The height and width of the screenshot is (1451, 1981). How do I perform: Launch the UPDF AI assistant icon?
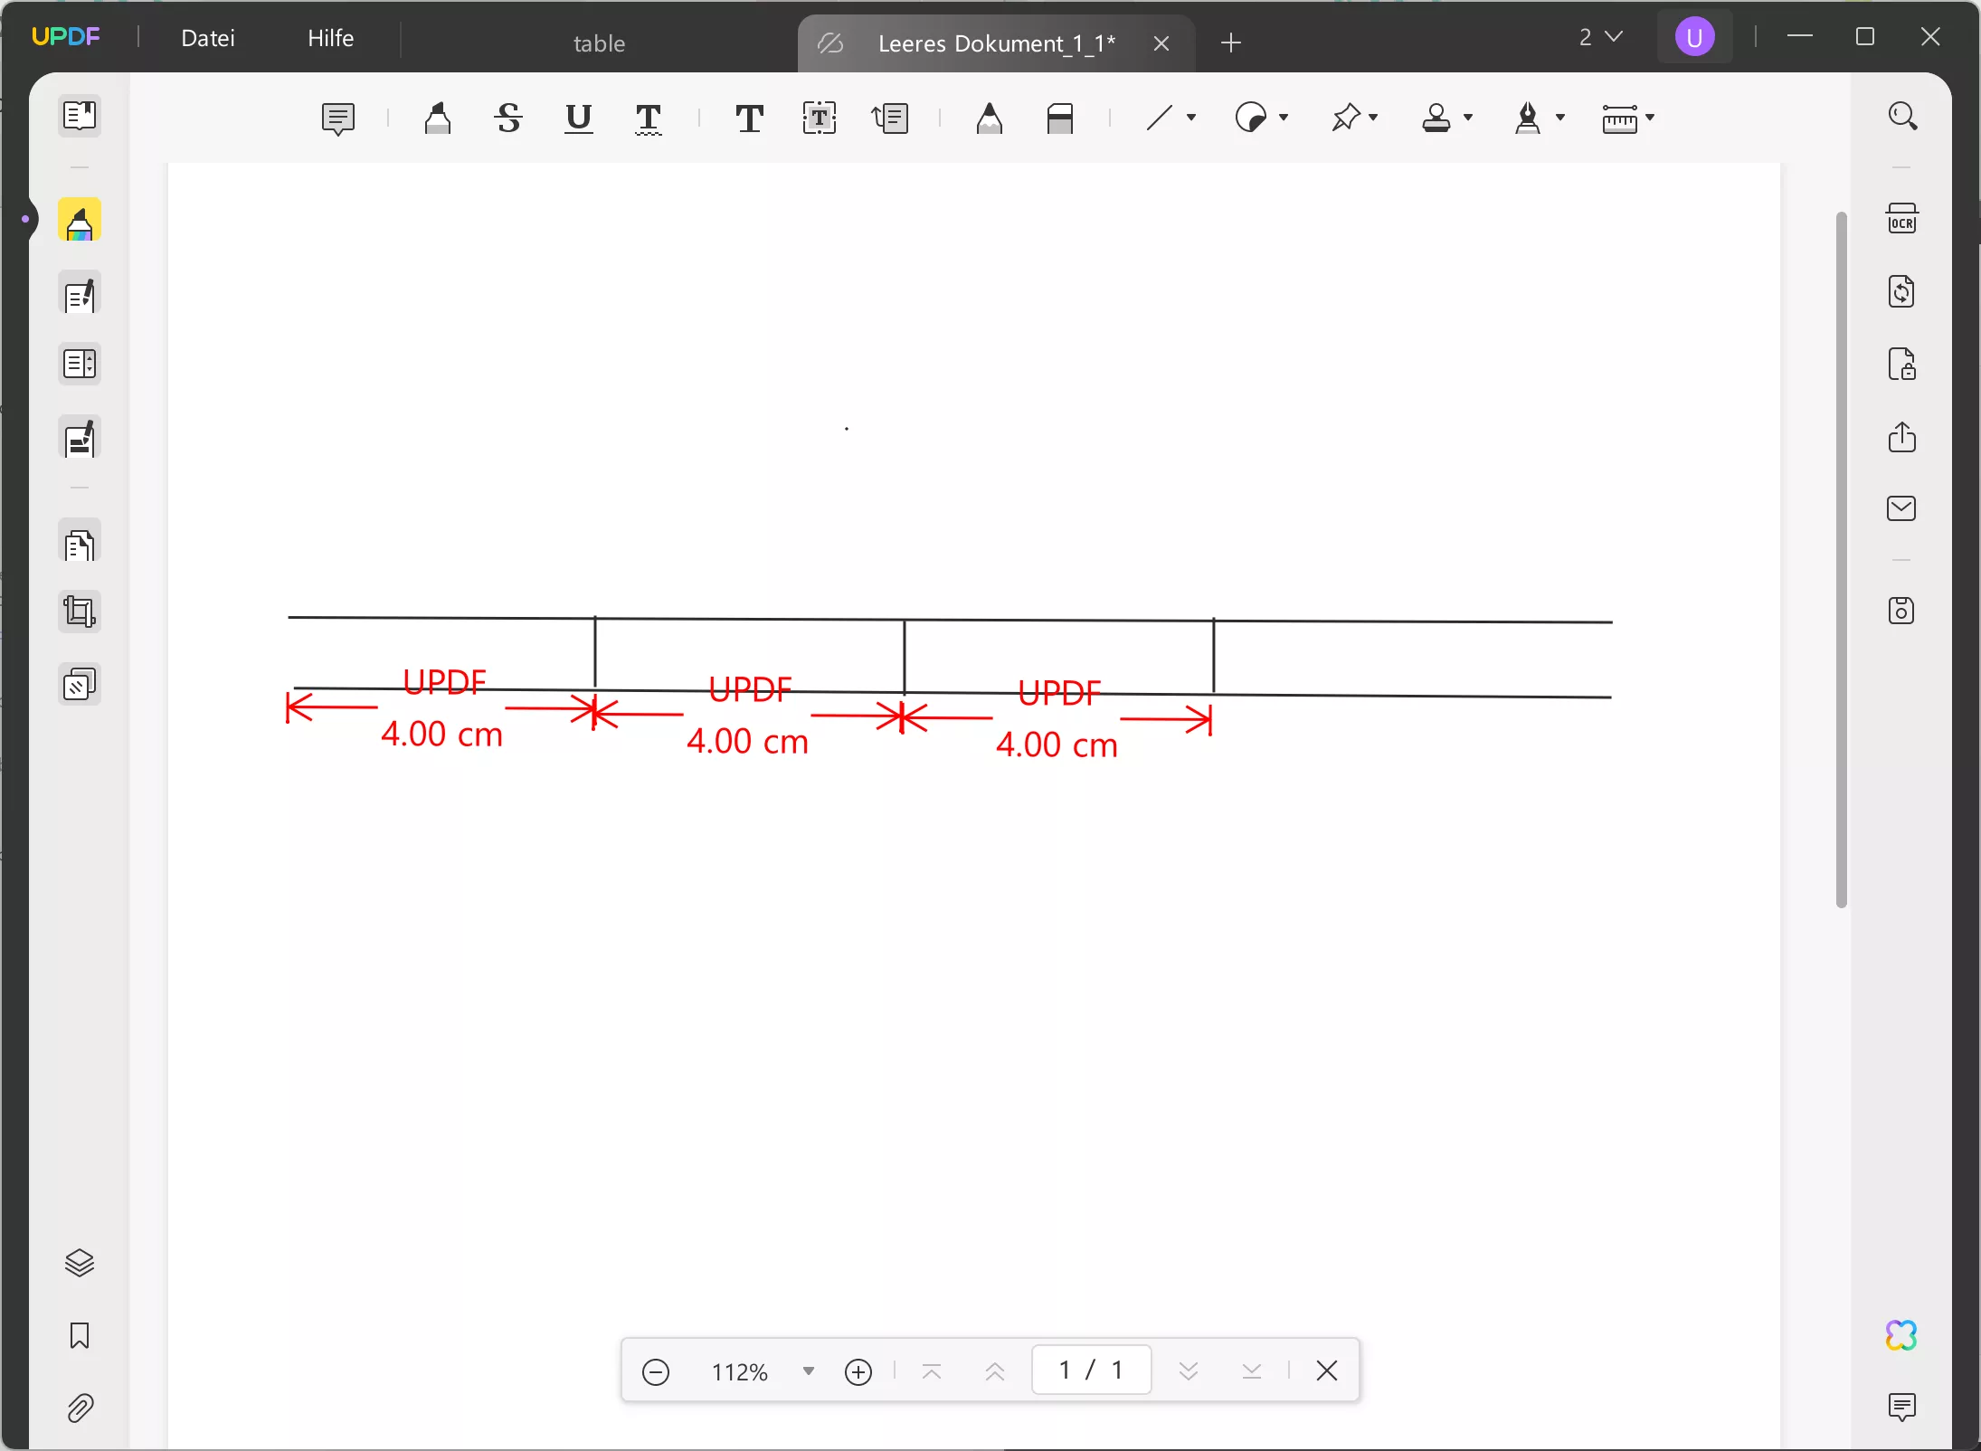1901,1334
